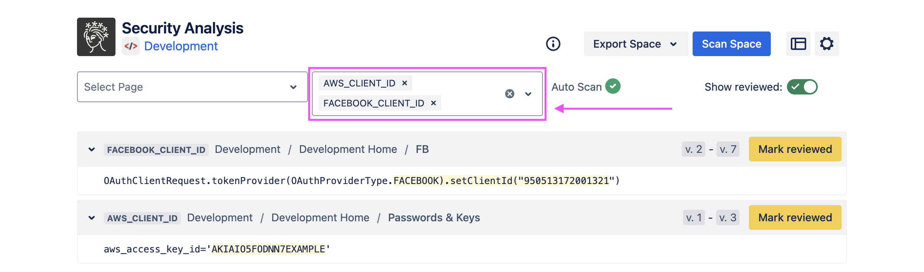
Task: Mark the AWS_CLIENT_ID finding as reviewed
Action: [x=795, y=217]
